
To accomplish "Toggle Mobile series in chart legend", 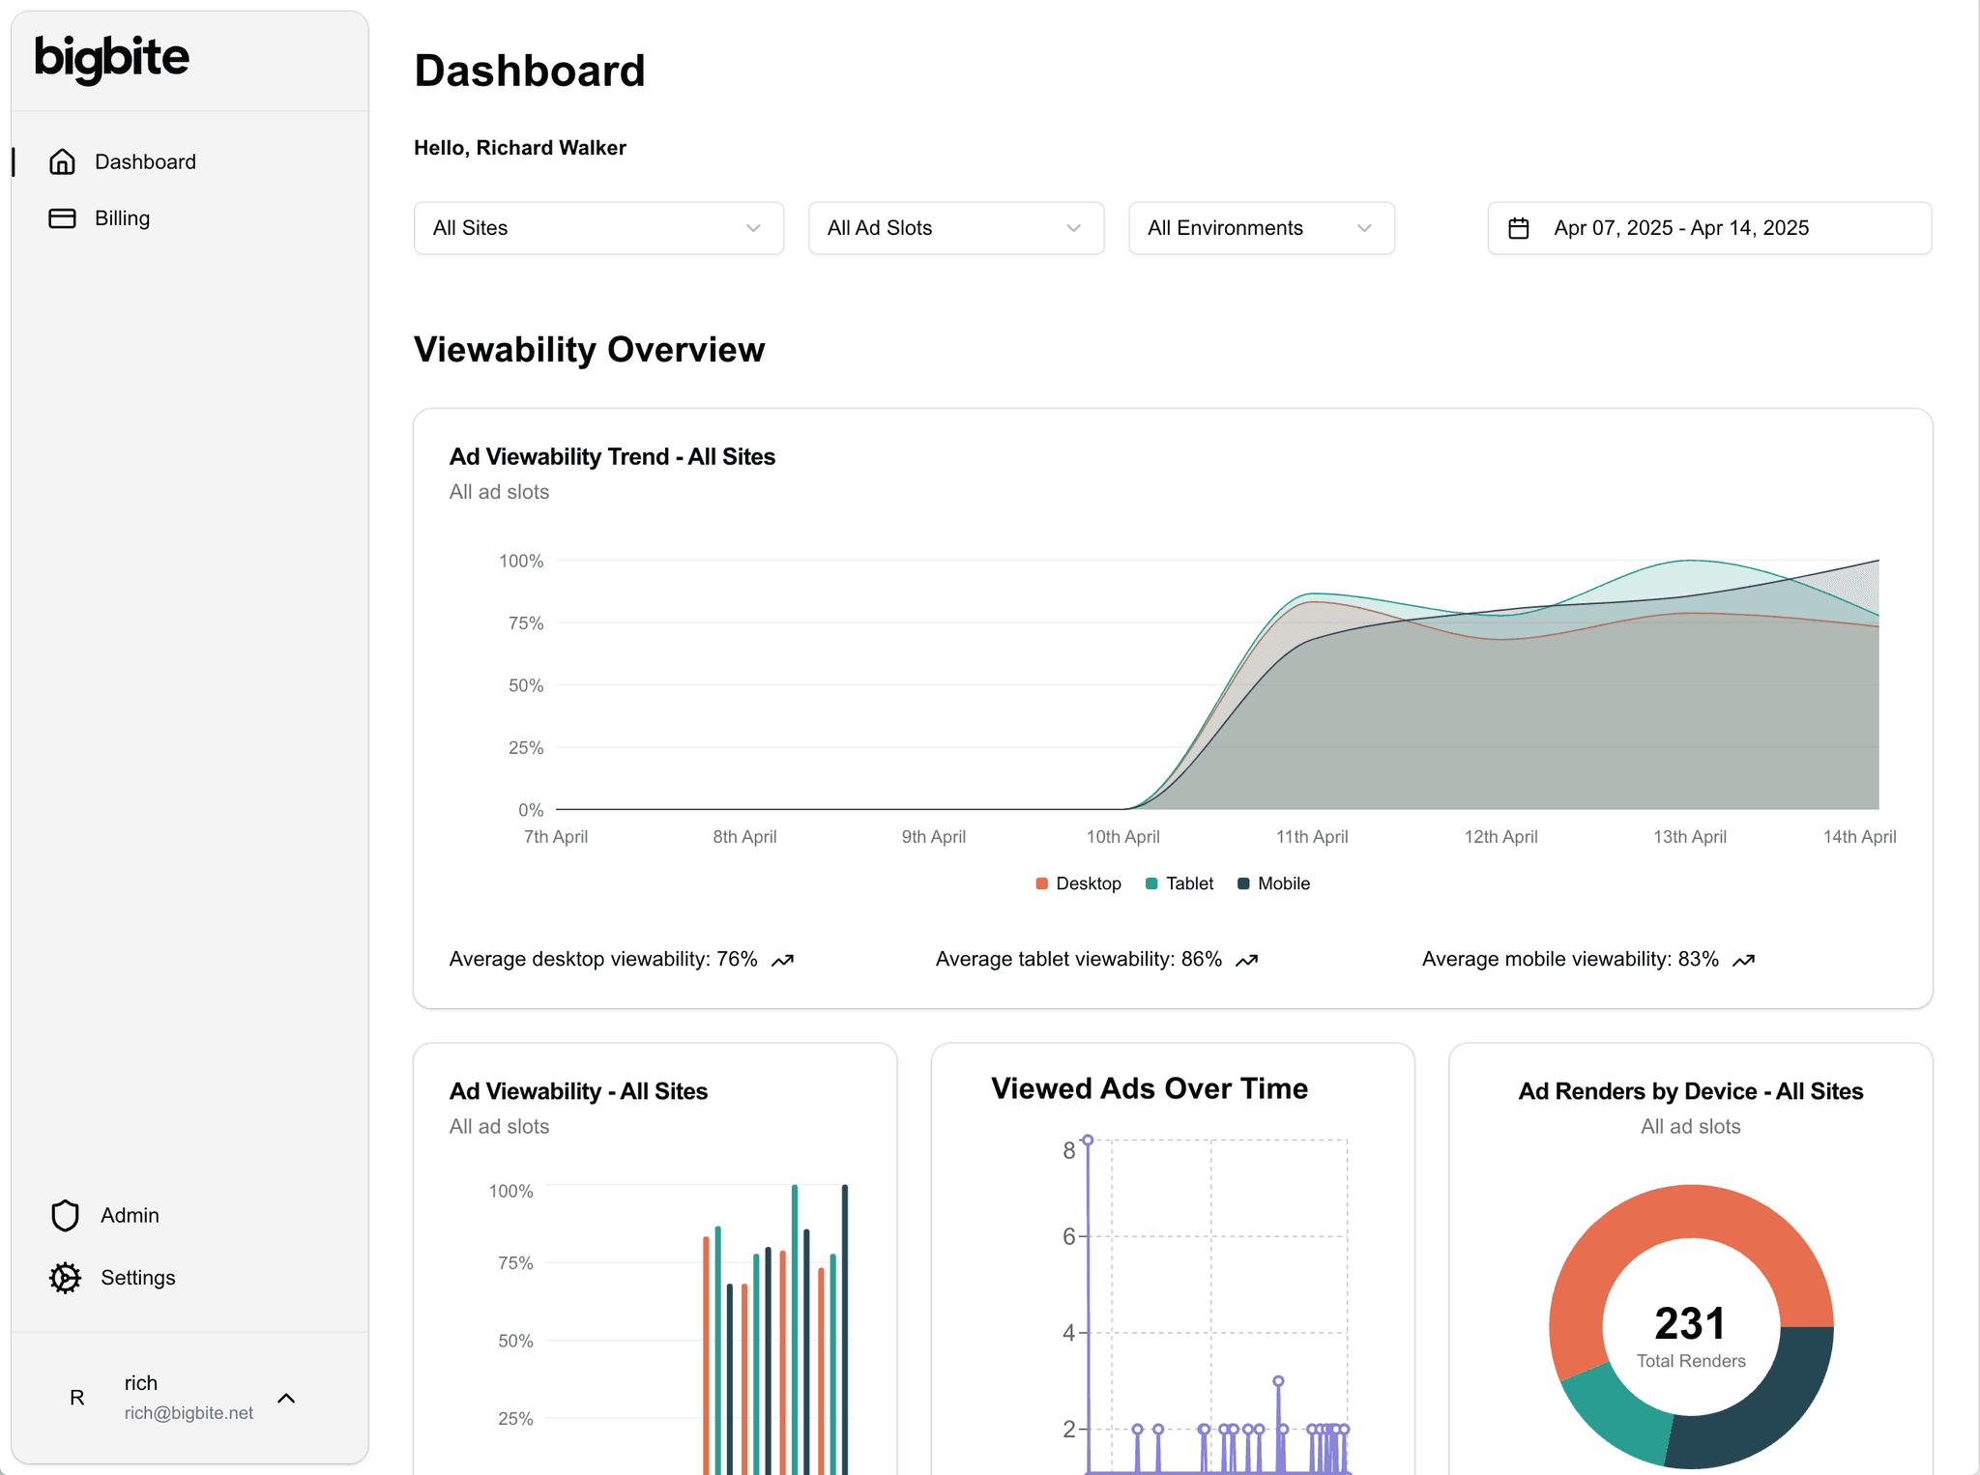I will pyautogui.click(x=1273, y=883).
